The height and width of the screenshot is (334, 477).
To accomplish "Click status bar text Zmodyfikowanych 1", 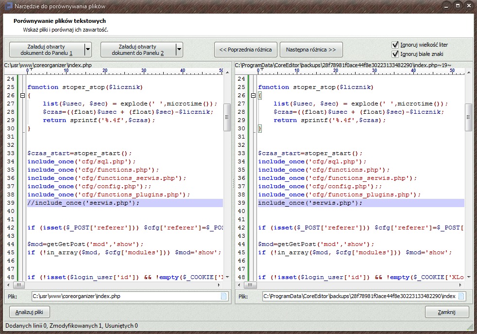I will coord(76,326).
